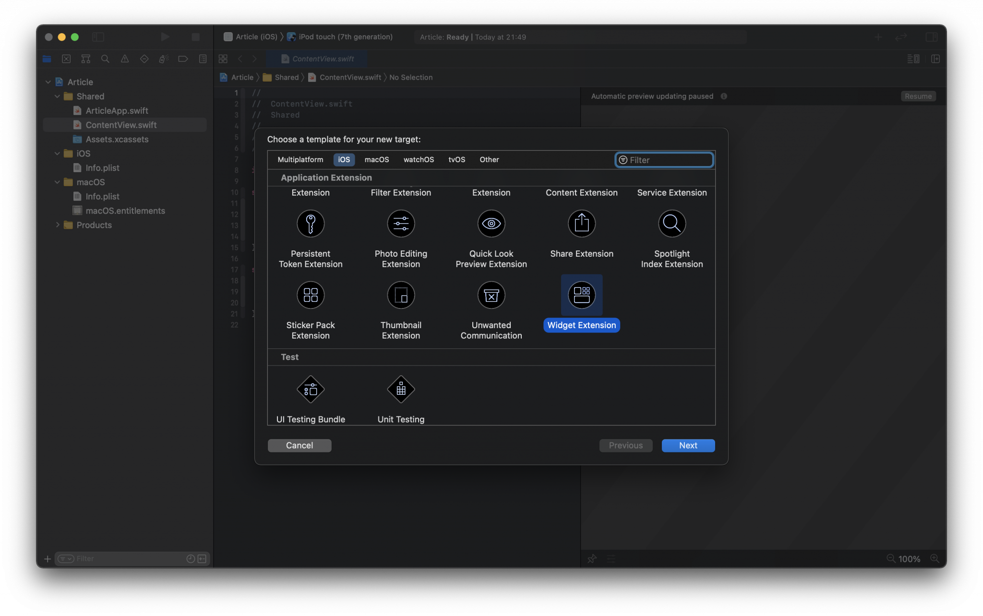Choose Unwanted Communication extension icon
The height and width of the screenshot is (616, 983).
click(x=491, y=295)
